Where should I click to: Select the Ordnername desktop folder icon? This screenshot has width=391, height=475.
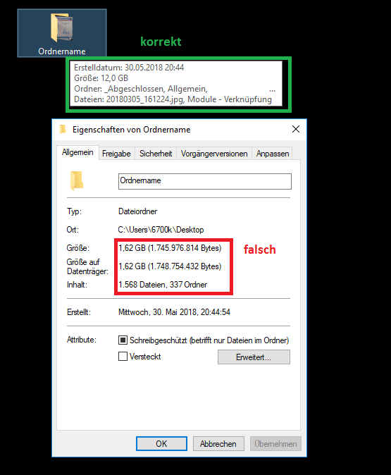coord(62,32)
